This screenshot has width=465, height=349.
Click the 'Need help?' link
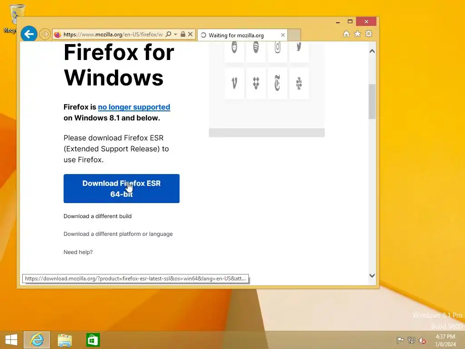[x=78, y=252]
